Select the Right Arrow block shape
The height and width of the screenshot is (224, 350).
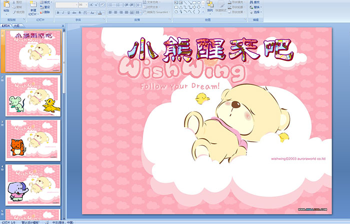tap(194, 7)
